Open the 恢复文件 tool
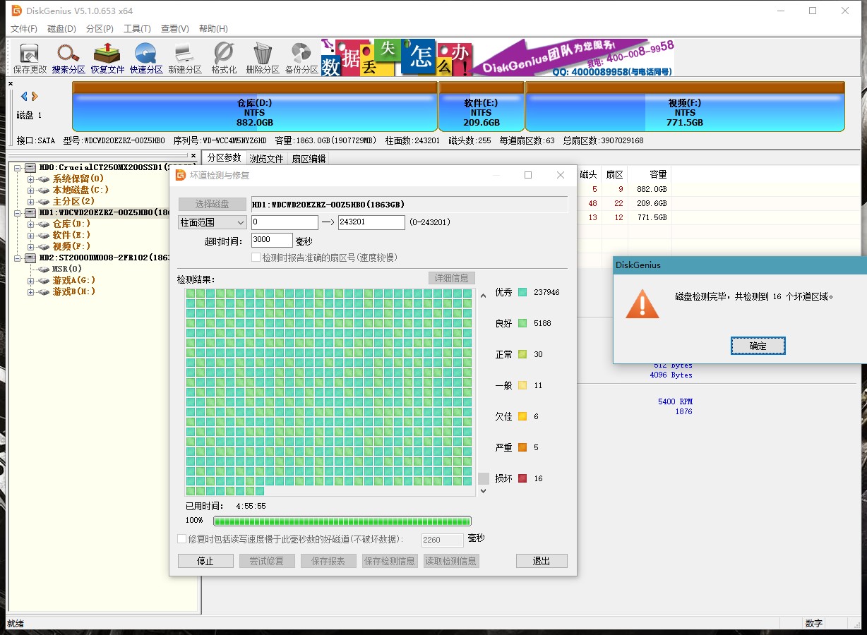The image size is (867, 635). [x=107, y=59]
